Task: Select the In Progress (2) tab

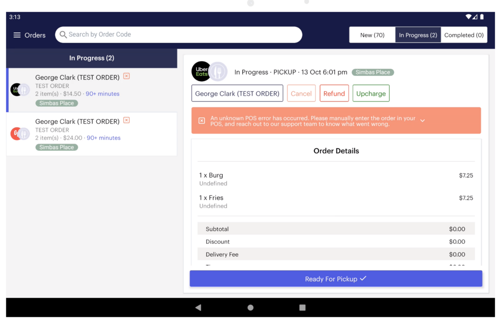Action: 418,35
